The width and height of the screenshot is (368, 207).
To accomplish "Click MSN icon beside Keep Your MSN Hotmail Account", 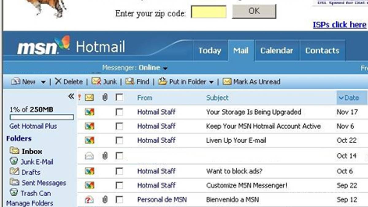I will point(90,126).
